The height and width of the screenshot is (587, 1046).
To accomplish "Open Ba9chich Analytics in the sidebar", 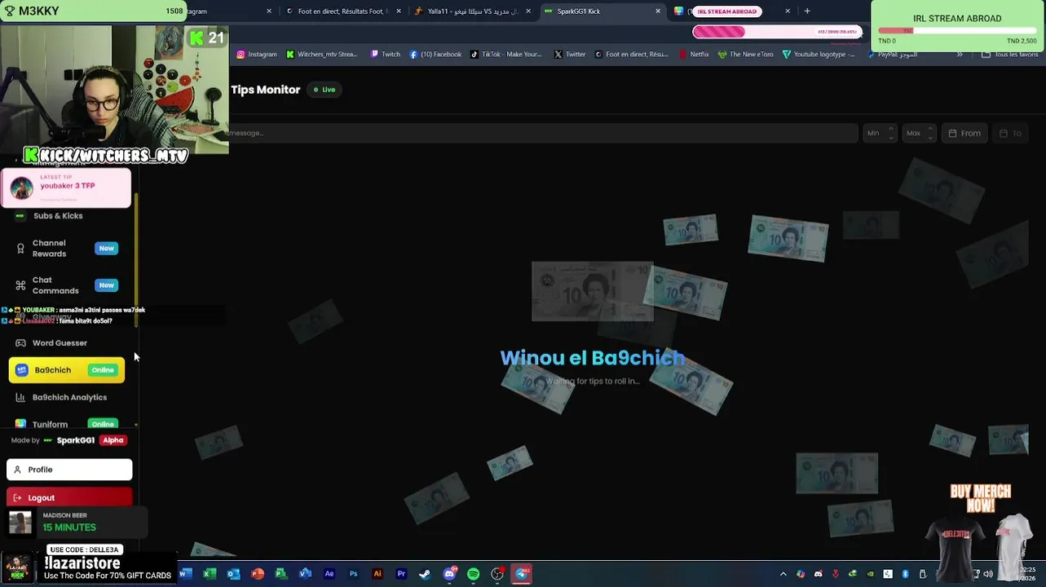I will coord(67,397).
